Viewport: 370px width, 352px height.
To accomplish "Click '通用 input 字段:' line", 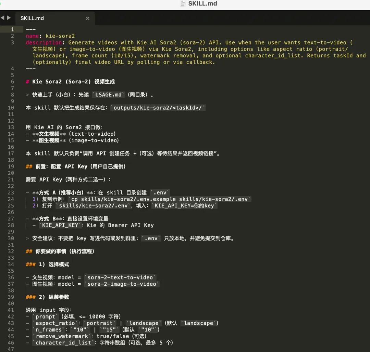I will pyautogui.click(x=48, y=310).
